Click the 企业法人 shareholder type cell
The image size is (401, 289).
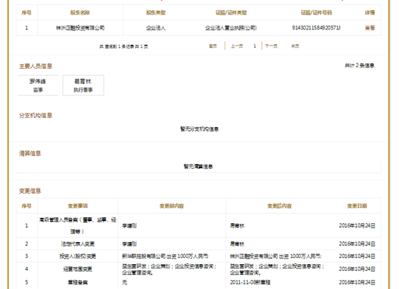pos(156,28)
